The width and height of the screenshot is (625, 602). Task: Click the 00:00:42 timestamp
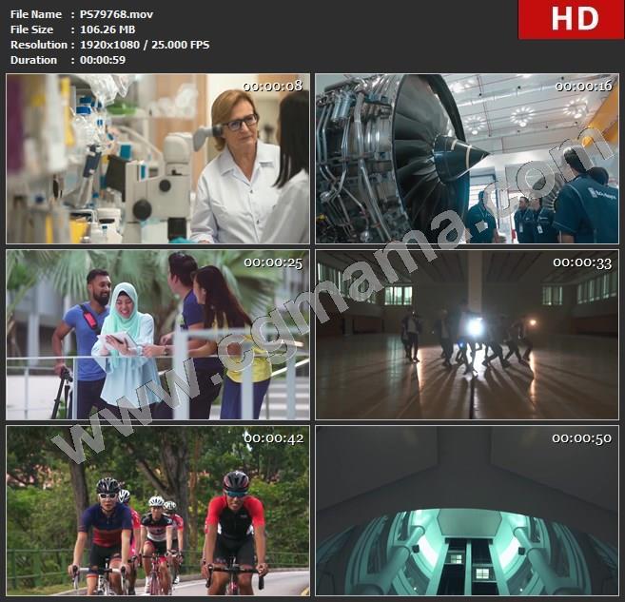(273, 438)
